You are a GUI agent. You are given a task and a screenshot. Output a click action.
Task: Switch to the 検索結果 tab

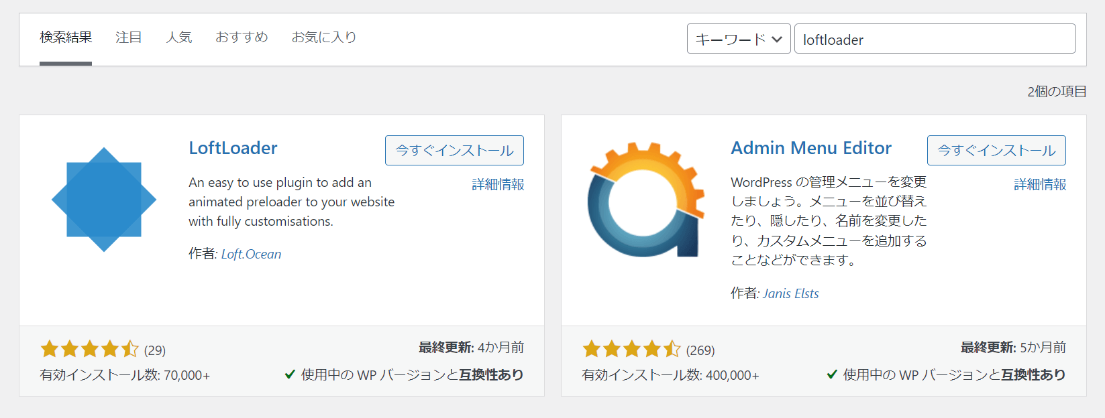coord(66,38)
